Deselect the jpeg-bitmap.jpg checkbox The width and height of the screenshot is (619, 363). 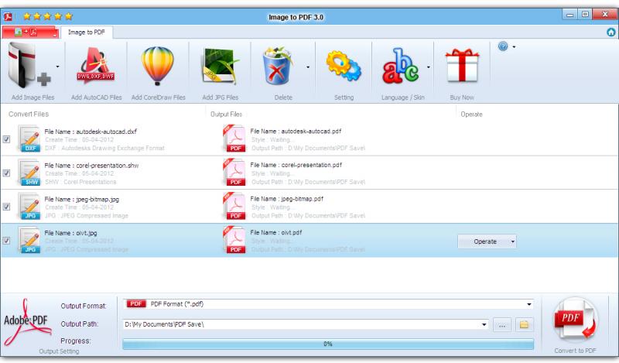7,207
